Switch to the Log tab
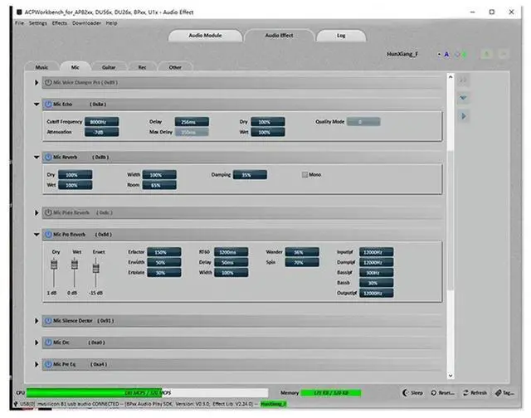Viewport: 531px width, 418px height. pos(341,36)
